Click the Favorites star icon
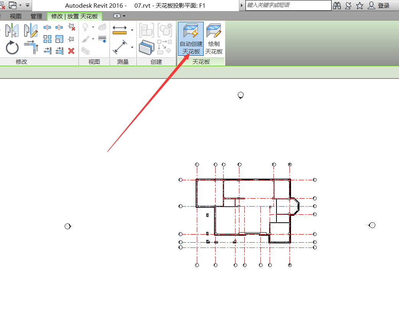Viewport: 399px width, 326px height. 360,5
